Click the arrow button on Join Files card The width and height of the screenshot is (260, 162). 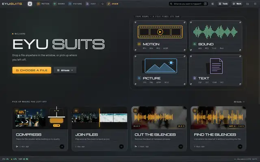(x=121, y=147)
